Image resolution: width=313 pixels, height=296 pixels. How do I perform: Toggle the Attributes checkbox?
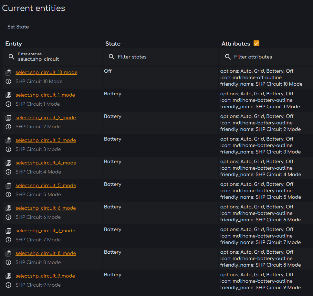pos(256,43)
